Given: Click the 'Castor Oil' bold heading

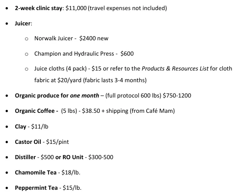Looking at the screenshot, I should coord(28,142).
